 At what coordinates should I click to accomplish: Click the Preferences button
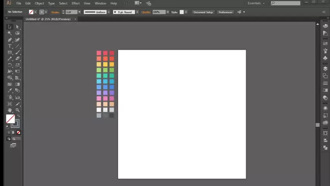tap(225, 12)
